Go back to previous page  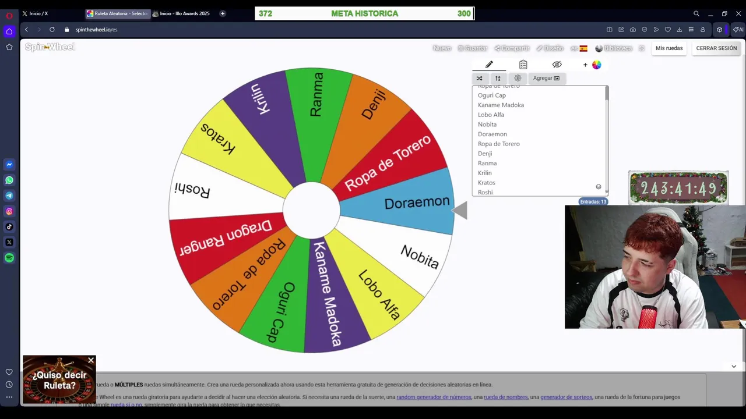click(x=26, y=30)
